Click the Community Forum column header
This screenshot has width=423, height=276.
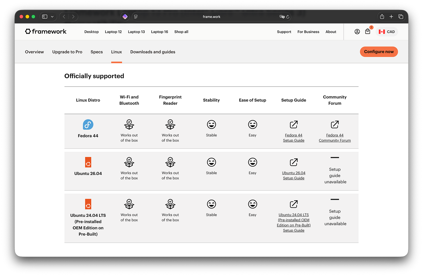coord(335,100)
